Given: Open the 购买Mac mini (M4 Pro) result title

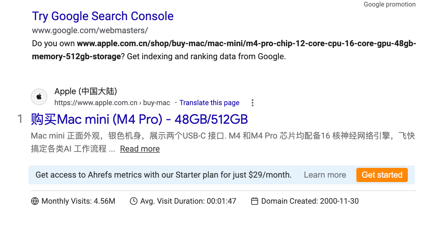Looking at the screenshot, I should [x=139, y=119].
